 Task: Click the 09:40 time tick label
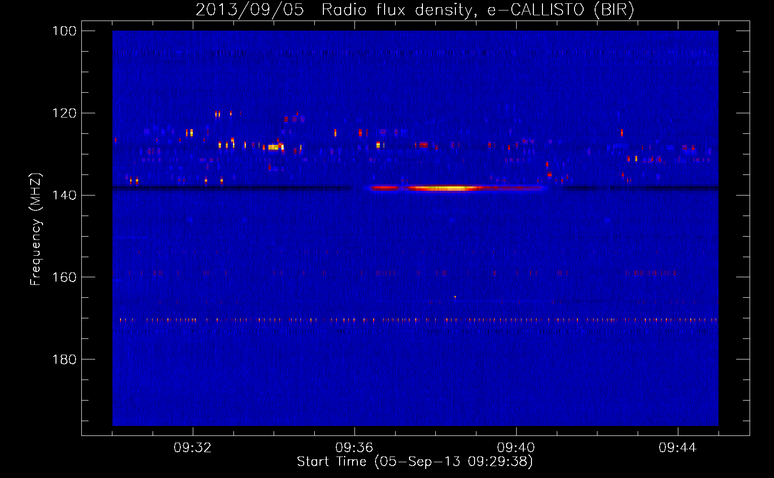point(516,447)
